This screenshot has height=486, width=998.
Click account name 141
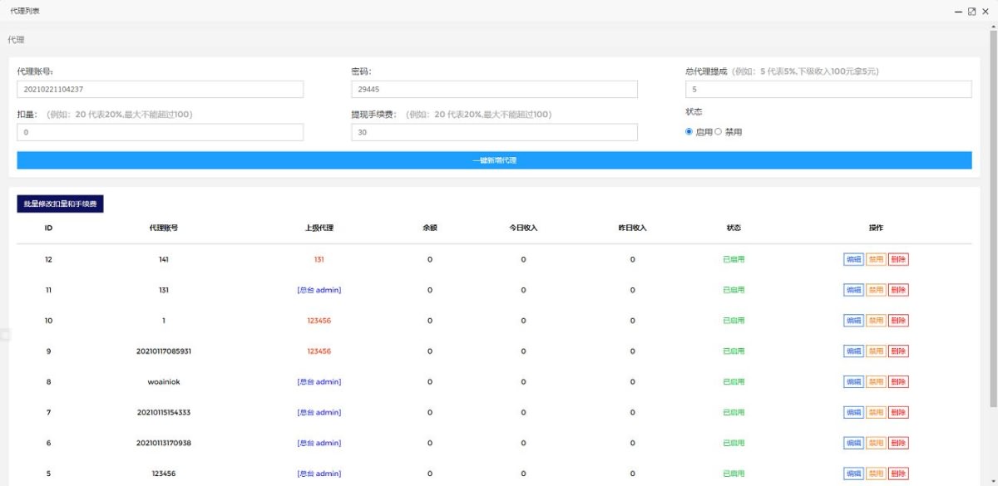(x=164, y=259)
